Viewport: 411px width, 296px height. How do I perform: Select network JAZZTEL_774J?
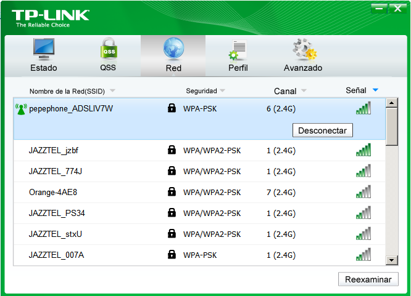199,171
